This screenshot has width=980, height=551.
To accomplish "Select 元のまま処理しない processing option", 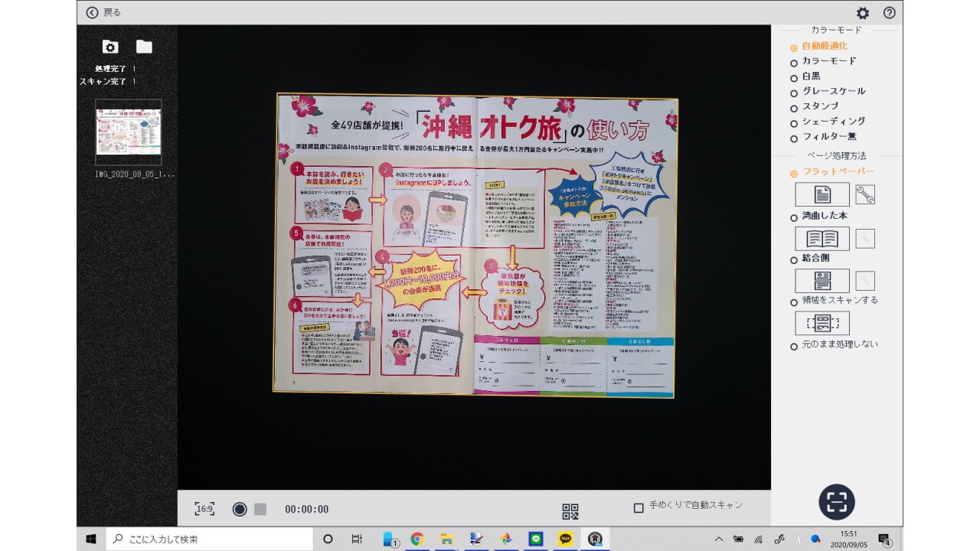I will pyautogui.click(x=794, y=347).
